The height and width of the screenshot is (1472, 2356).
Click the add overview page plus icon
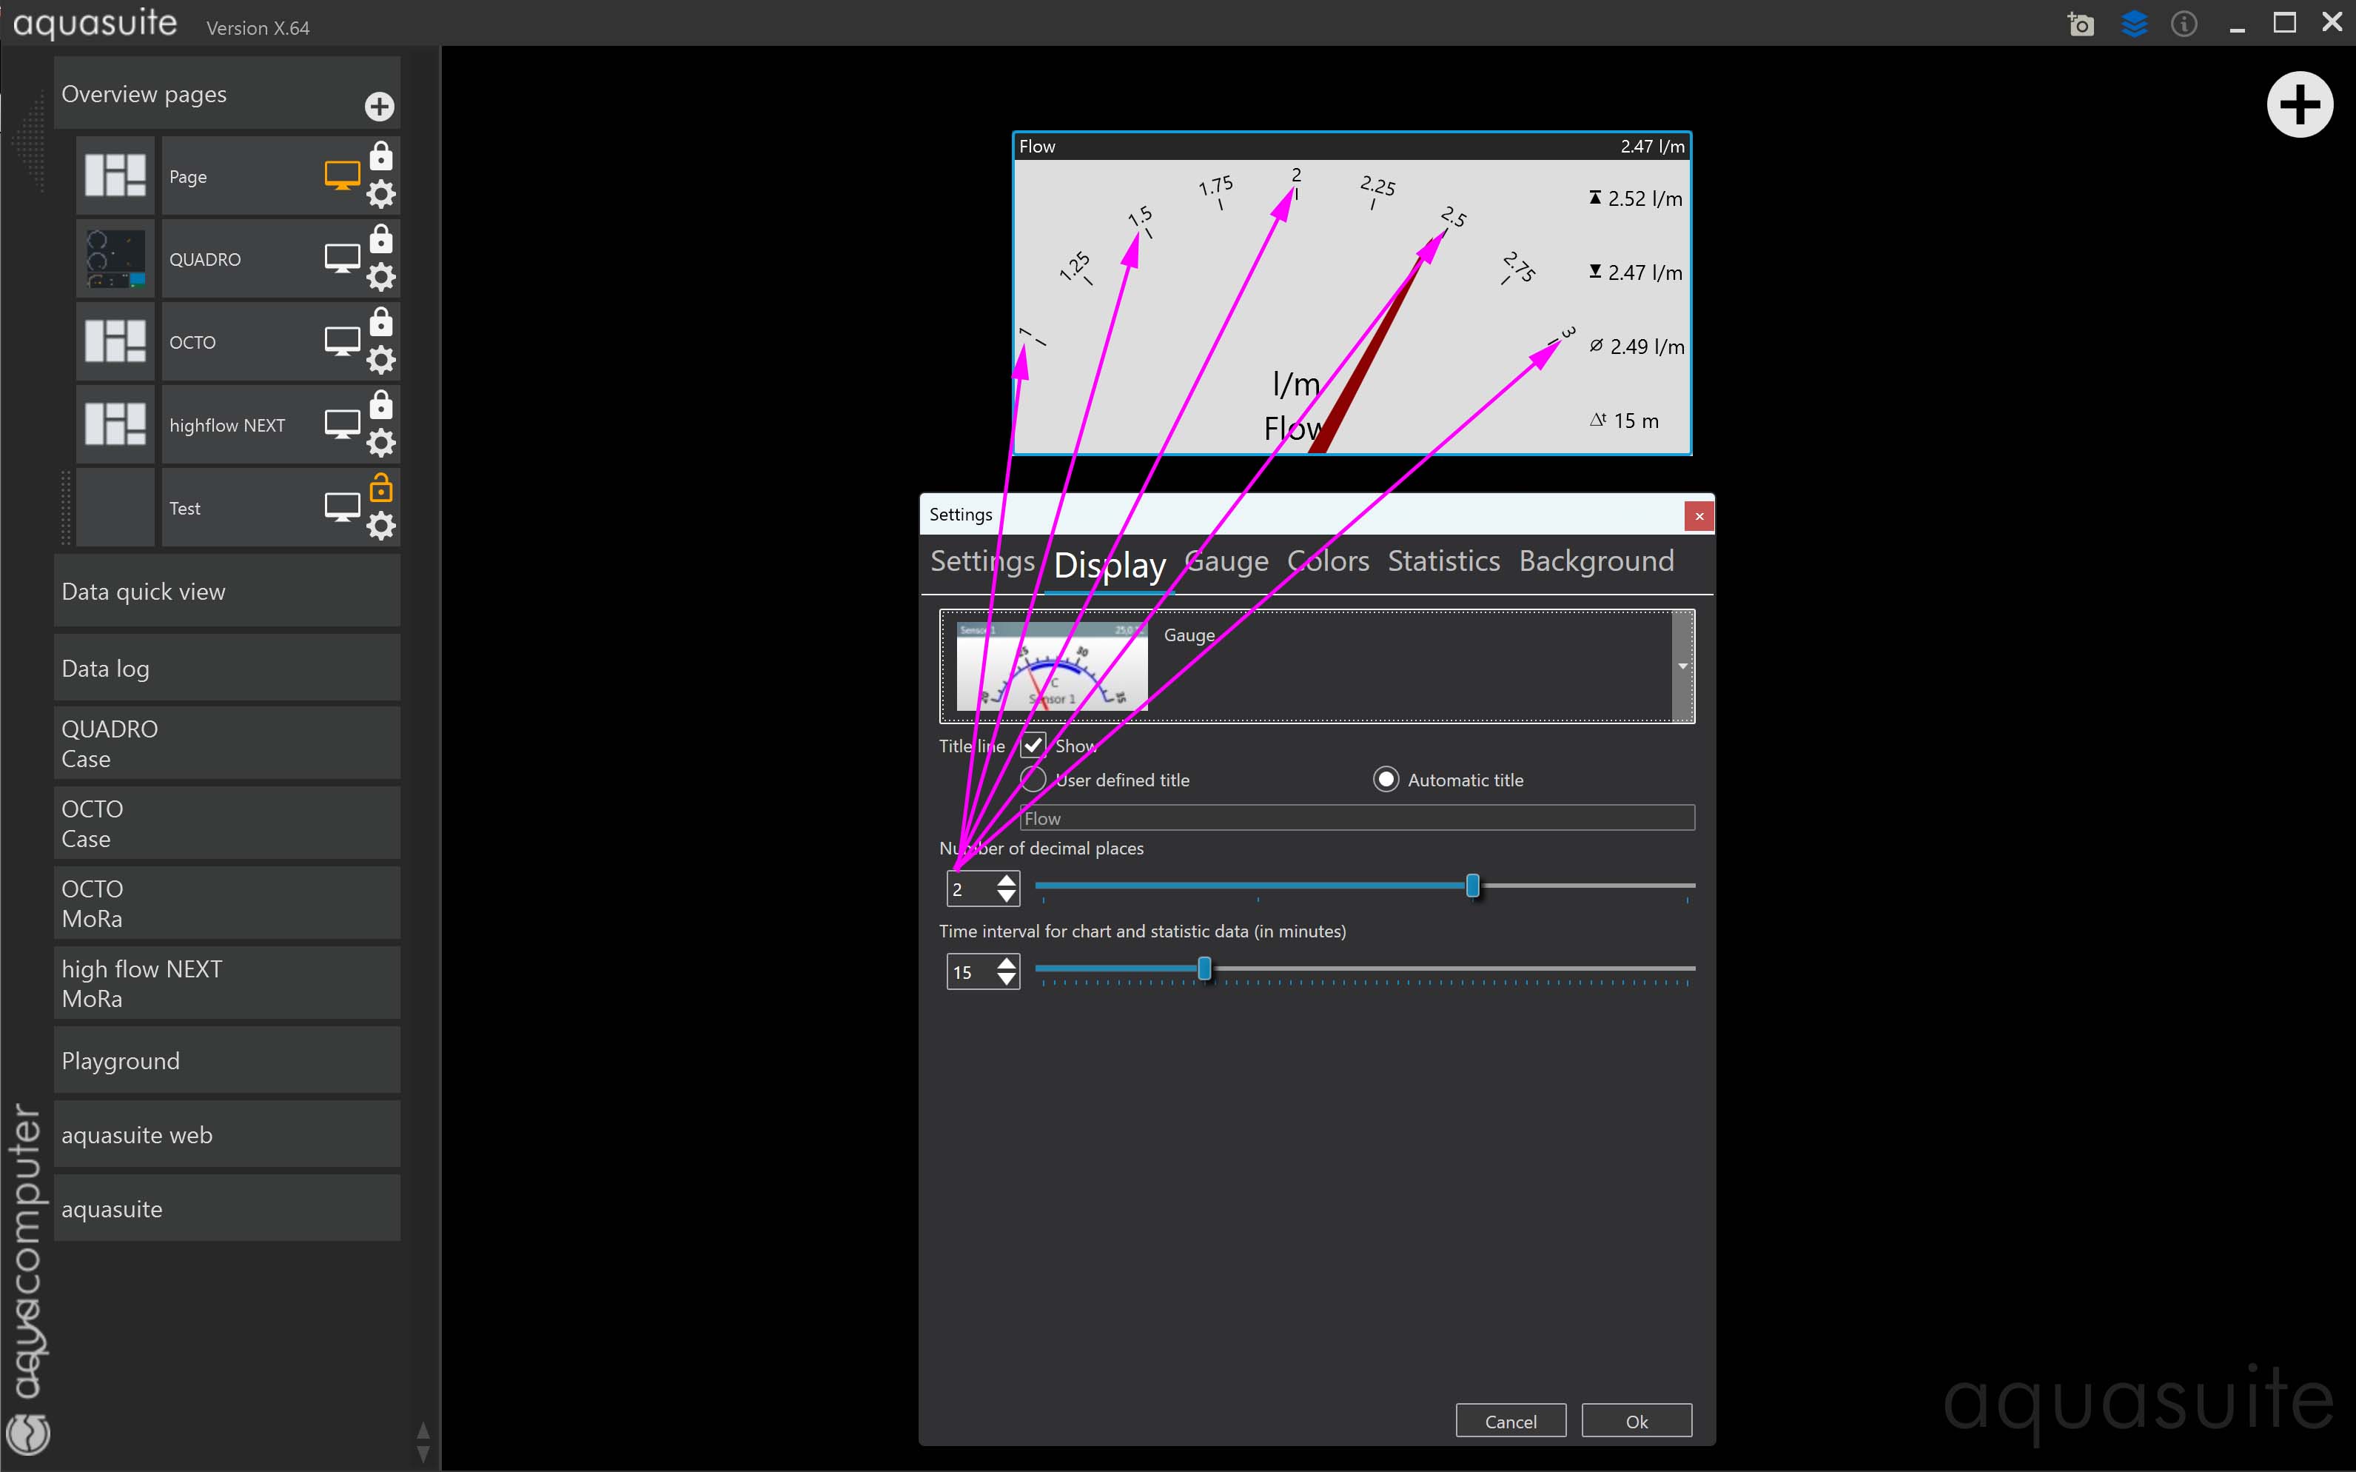click(380, 106)
